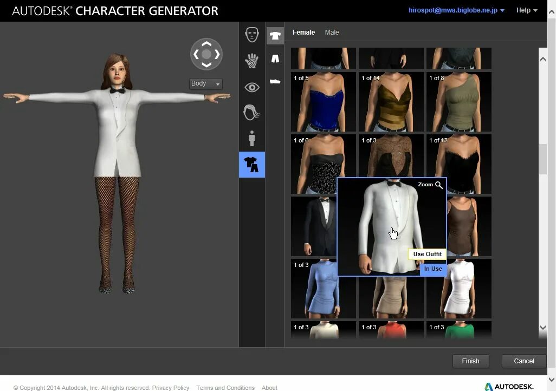Open the Body view dropdown
The image size is (556, 391).
(206, 83)
